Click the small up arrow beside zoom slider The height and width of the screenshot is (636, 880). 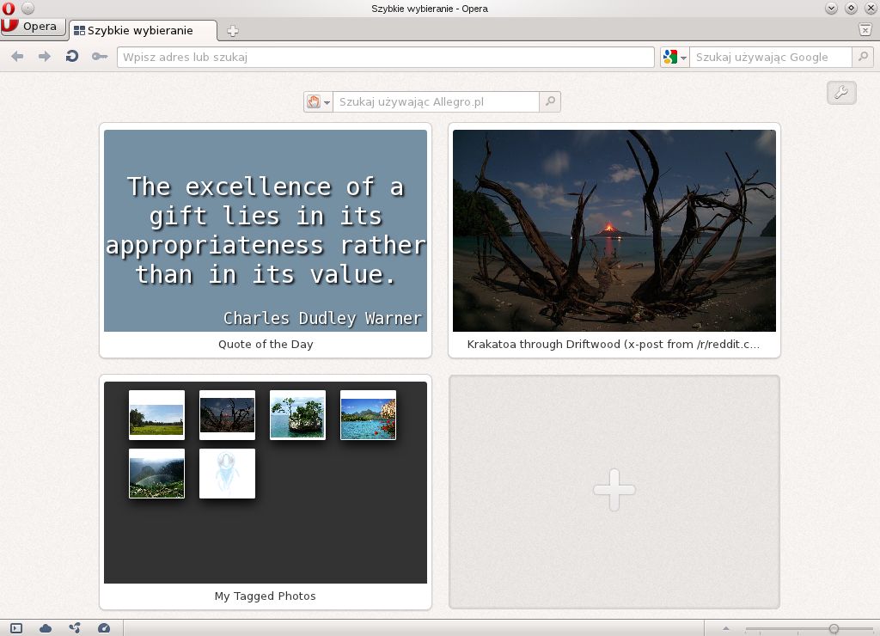coord(725,629)
